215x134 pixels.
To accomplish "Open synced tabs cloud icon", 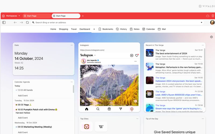I will (207, 16).
